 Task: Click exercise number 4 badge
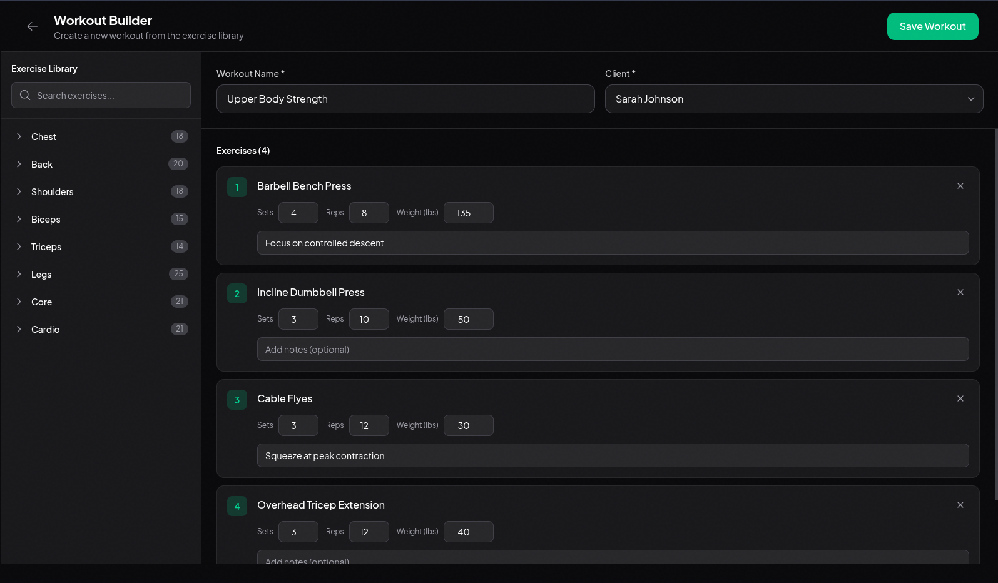coord(237,506)
